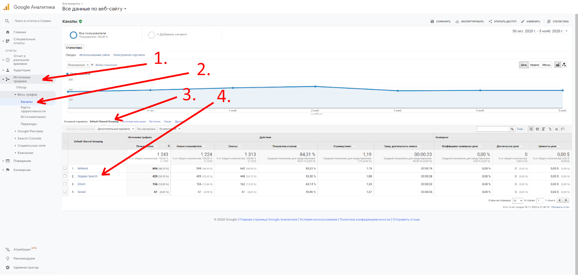Select the Статистика explorer tab
This screenshot has height=275, width=578.
pos(74,48)
